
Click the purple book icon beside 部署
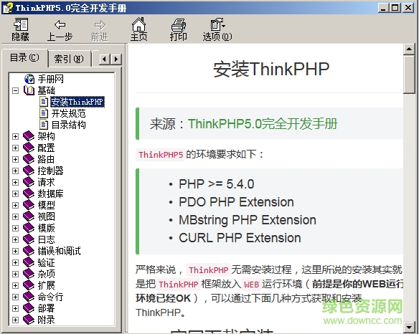point(29,308)
